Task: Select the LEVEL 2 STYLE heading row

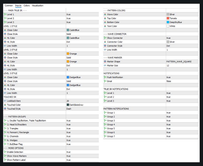Action: 51,50
